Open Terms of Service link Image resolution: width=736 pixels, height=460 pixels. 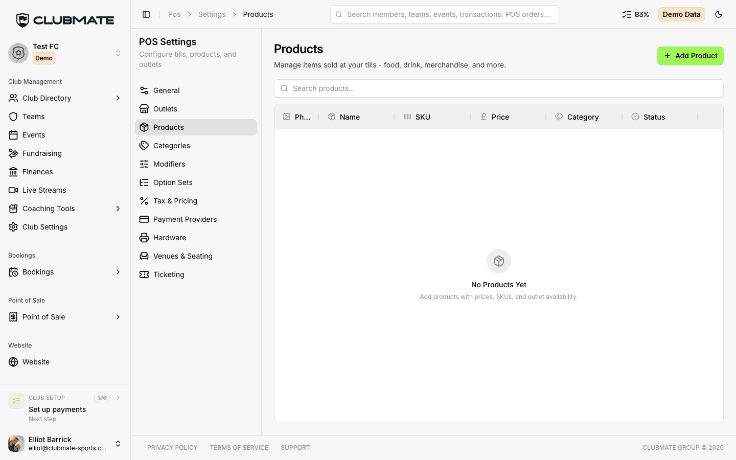[x=239, y=448]
